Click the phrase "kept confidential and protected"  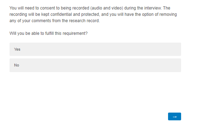tap(71, 14)
